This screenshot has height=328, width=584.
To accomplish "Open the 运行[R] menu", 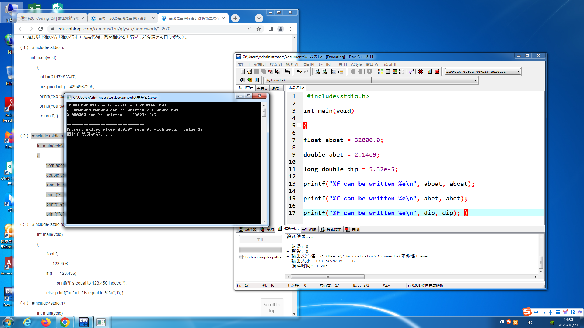I will 324,64.
